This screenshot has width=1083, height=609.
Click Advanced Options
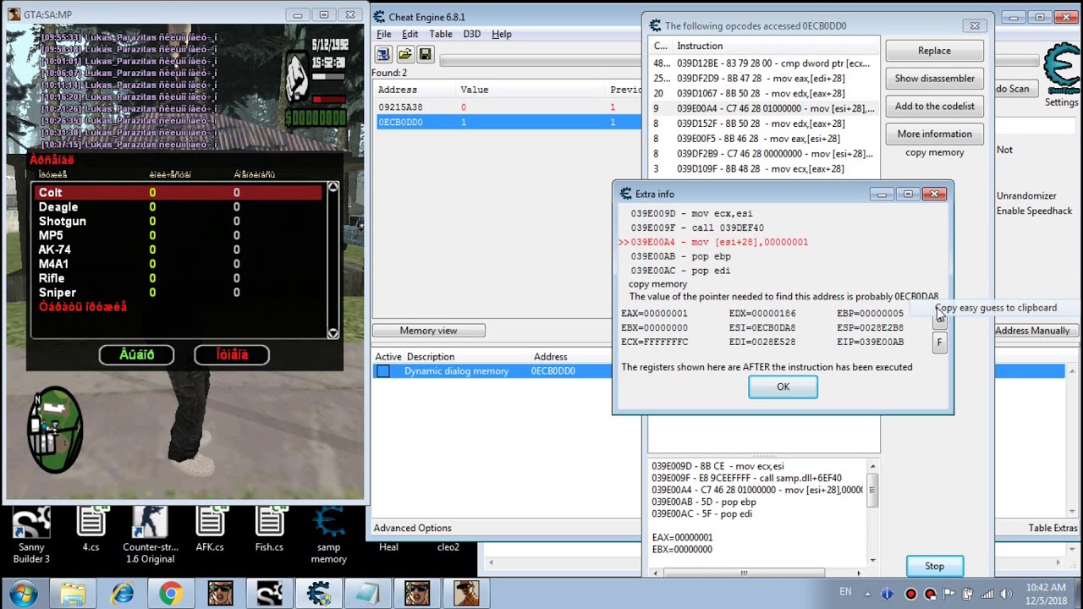pos(413,528)
